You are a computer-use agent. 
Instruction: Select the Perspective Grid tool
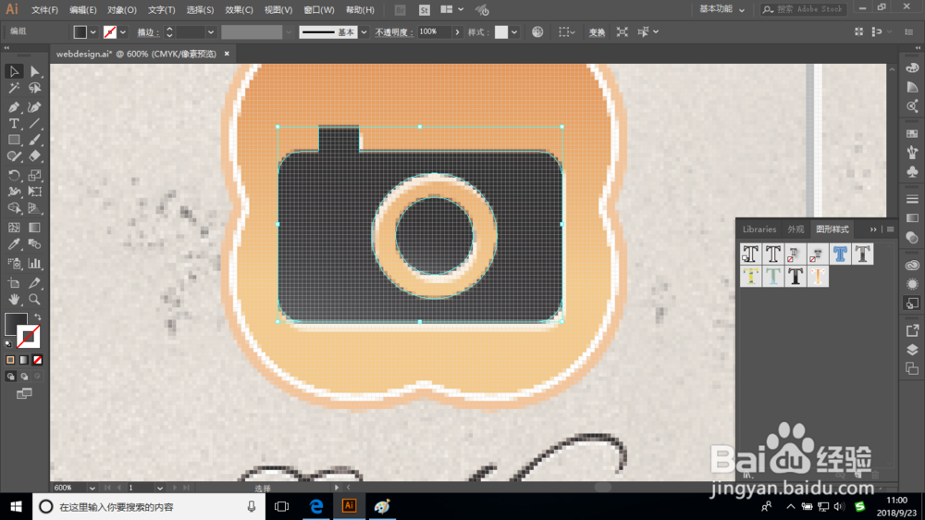pyautogui.click(x=34, y=208)
